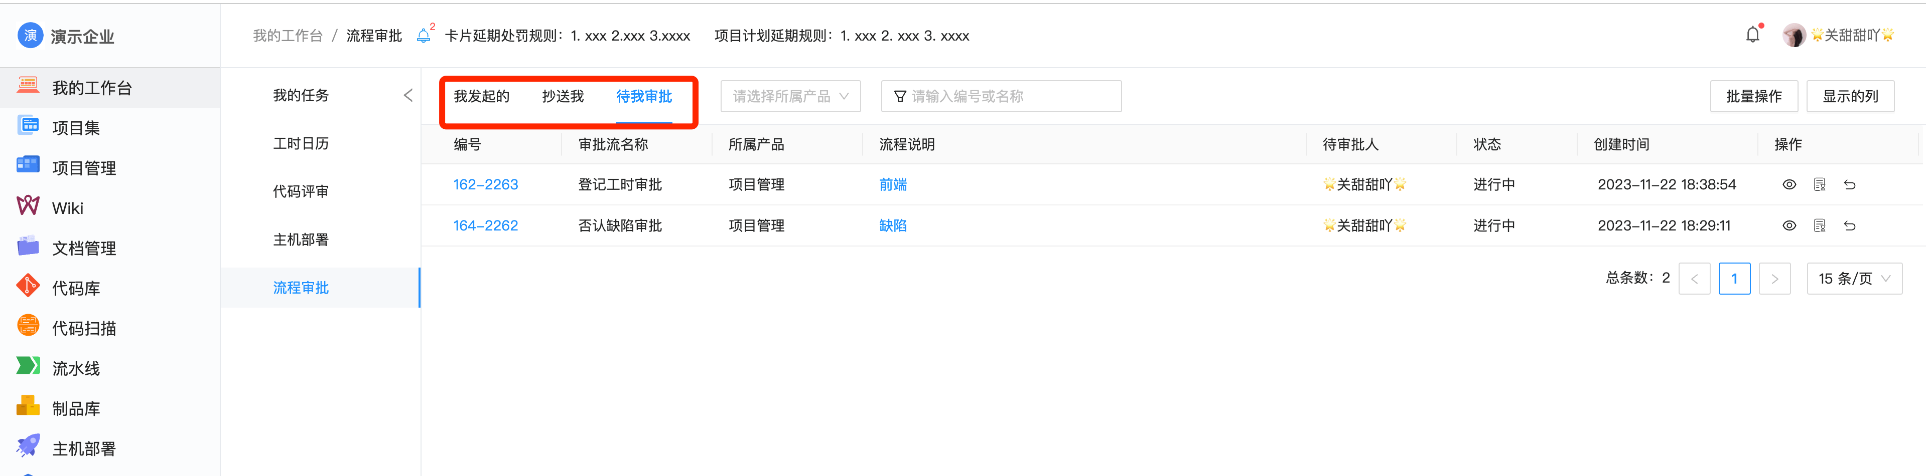Select page 1 in the pagination control

coord(1735,278)
